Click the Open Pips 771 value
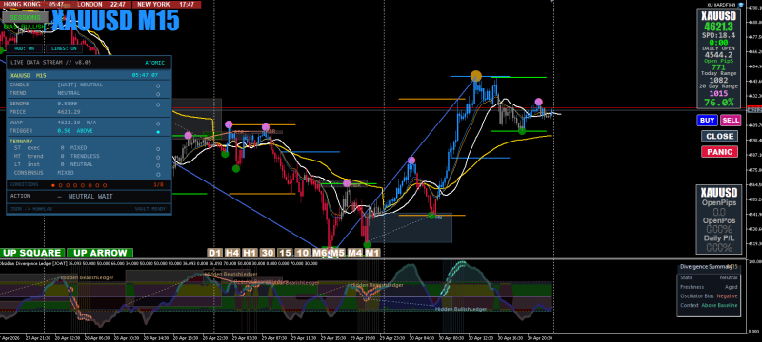This screenshot has width=762, height=342. coord(719,67)
